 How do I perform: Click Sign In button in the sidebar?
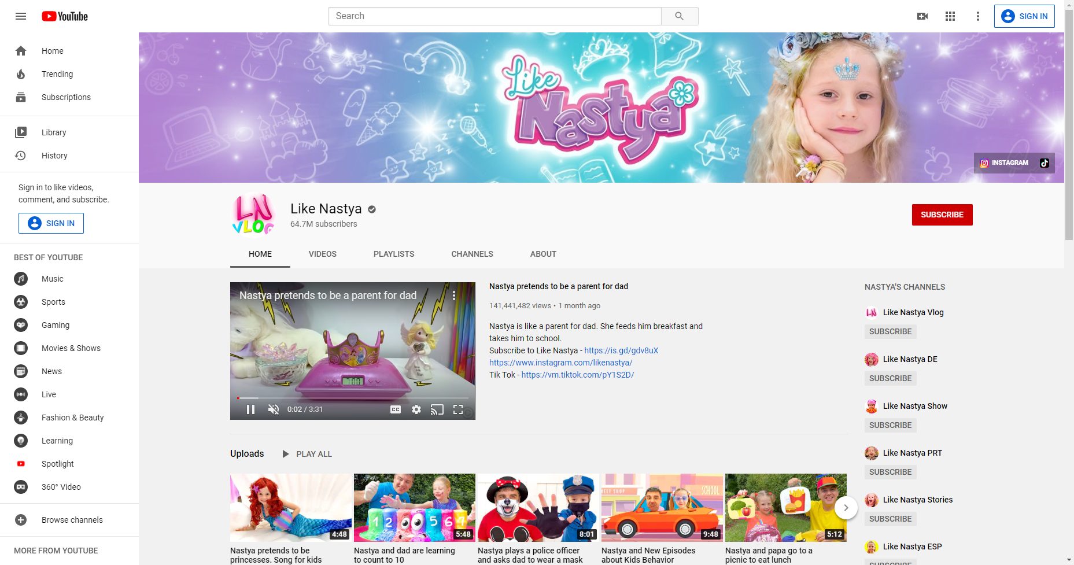[51, 223]
